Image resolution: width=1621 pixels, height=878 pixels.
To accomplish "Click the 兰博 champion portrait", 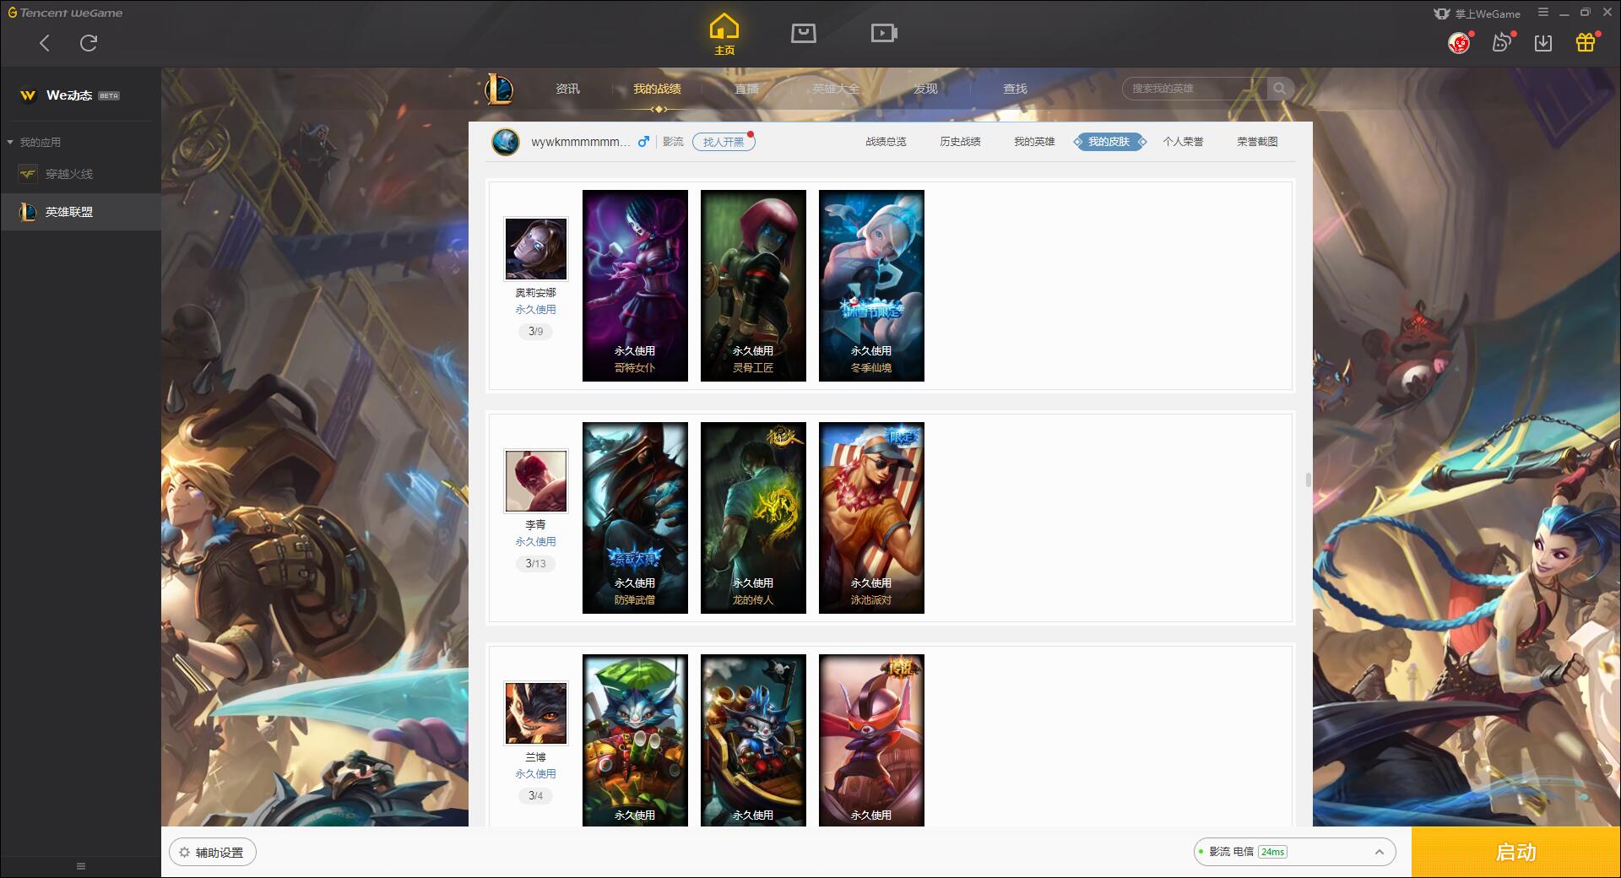I will 536,713.
